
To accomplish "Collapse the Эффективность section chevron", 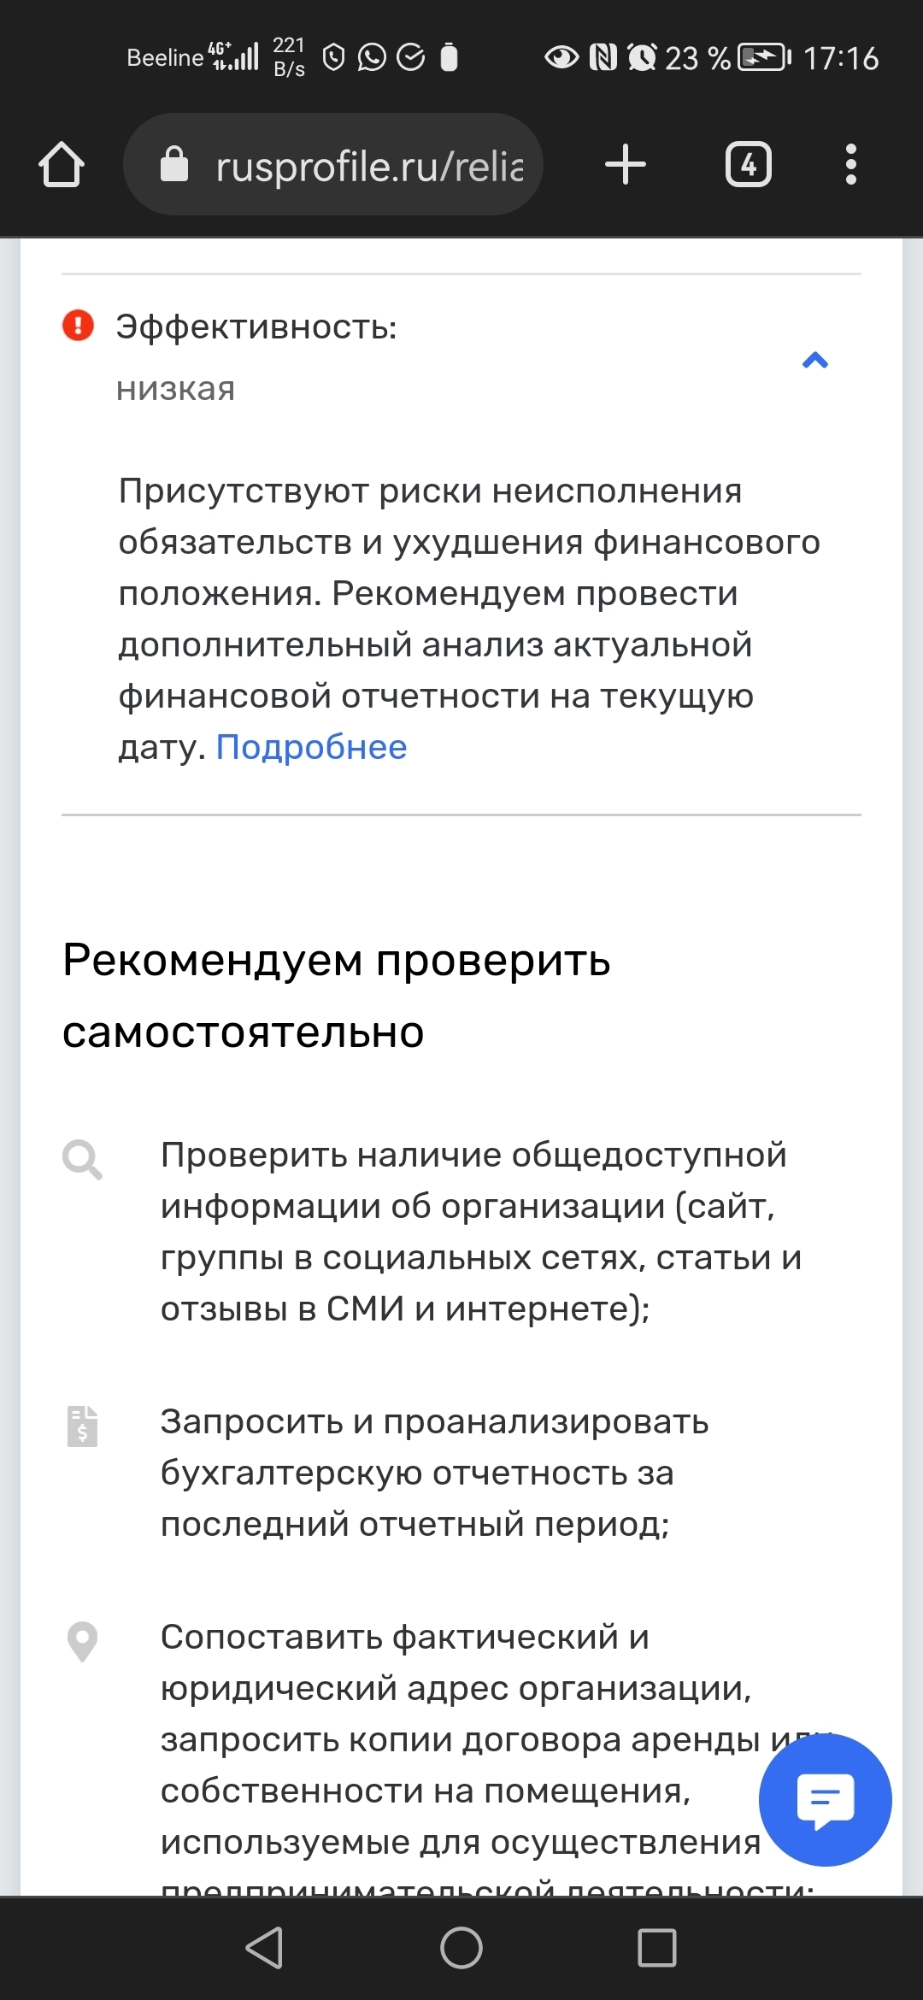I will (x=815, y=361).
